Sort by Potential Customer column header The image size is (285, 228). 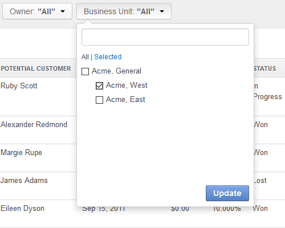click(x=36, y=68)
